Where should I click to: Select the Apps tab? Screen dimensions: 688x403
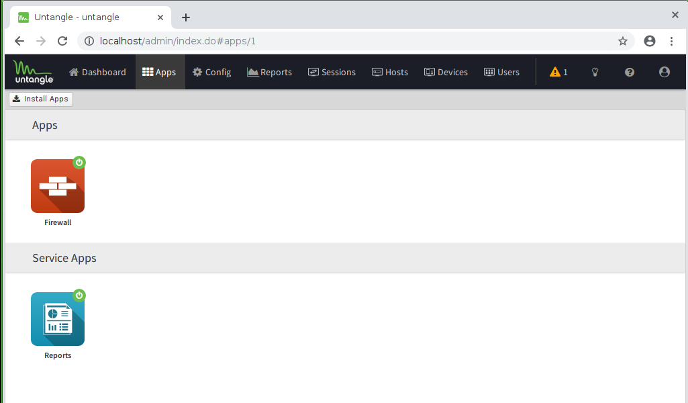(160, 72)
